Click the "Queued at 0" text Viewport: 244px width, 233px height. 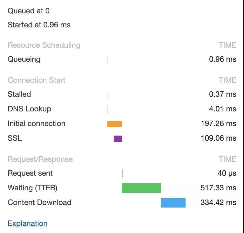point(29,11)
